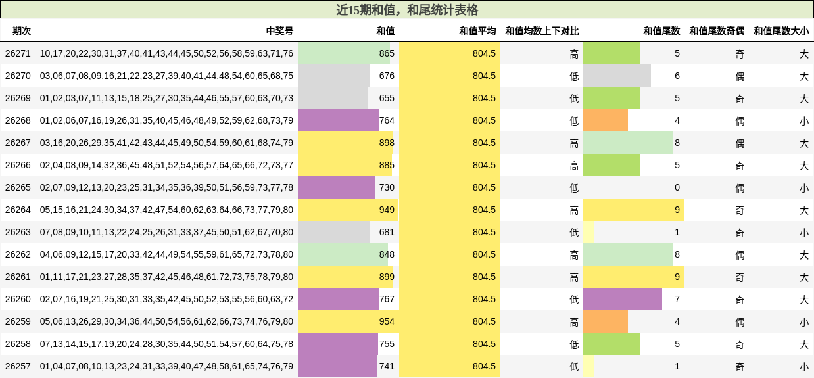Viewport: 814px width, 378px height.
Task: Select winning numbers starting 03,16,20,26,29
Action: pyautogui.click(x=166, y=143)
